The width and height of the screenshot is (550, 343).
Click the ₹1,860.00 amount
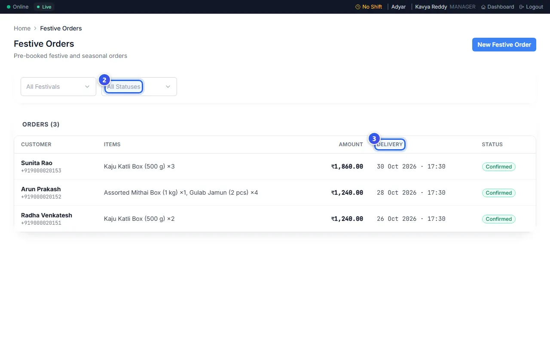pos(347,166)
